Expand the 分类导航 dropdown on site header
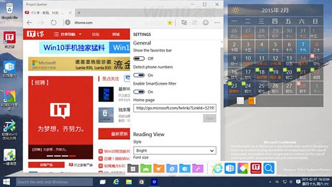Image resolution: width=332 pixels, height=187 pixels. (67, 34)
